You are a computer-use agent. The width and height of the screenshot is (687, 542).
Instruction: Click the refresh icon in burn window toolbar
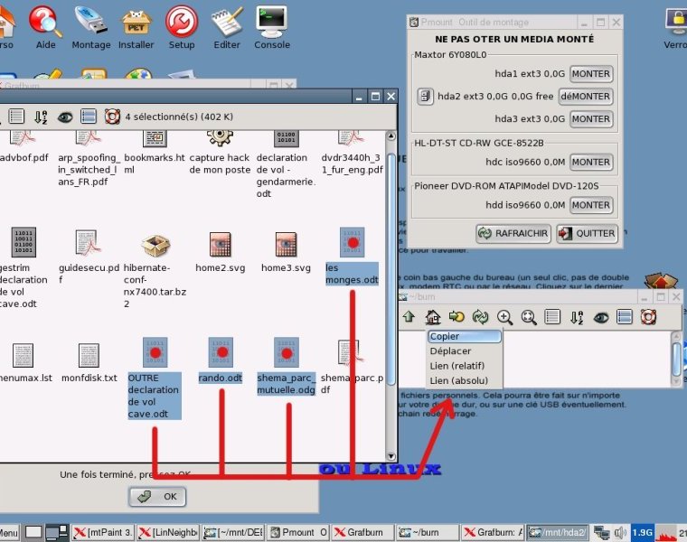[480, 317]
